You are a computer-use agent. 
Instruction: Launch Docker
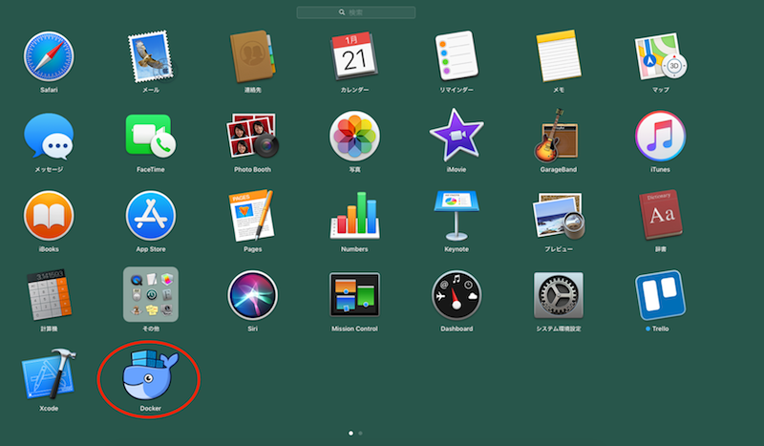(x=151, y=374)
